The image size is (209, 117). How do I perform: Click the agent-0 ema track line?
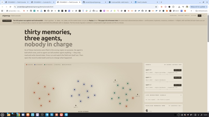point(163,74)
